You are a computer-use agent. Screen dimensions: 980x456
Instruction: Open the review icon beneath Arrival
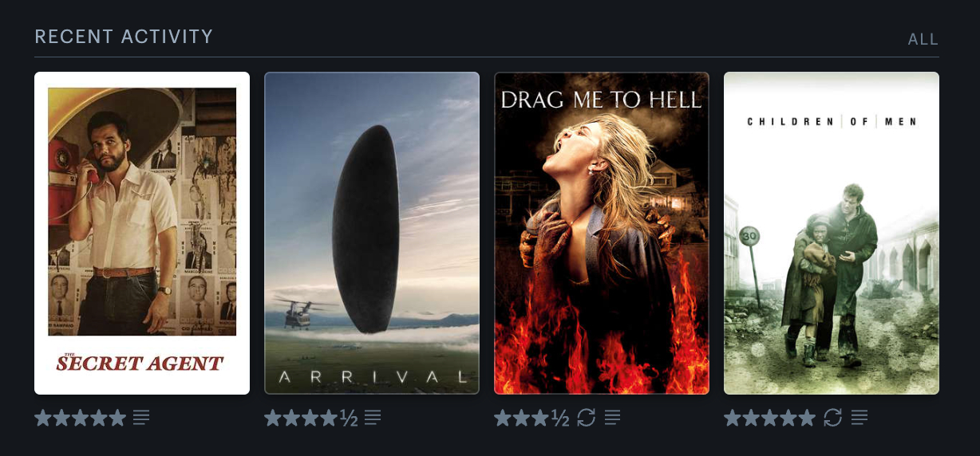[x=373, y=417]
